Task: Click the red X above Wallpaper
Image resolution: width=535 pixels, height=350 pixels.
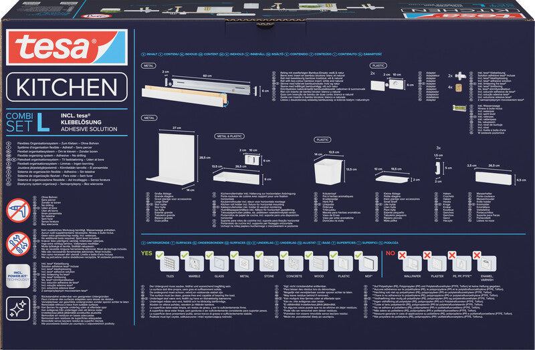Action: [x=402, y=255]
